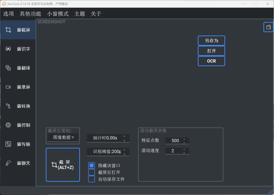Click the 酱传输 transfer icon
This screenshot has width=274, height=195.
click(8, 144)
